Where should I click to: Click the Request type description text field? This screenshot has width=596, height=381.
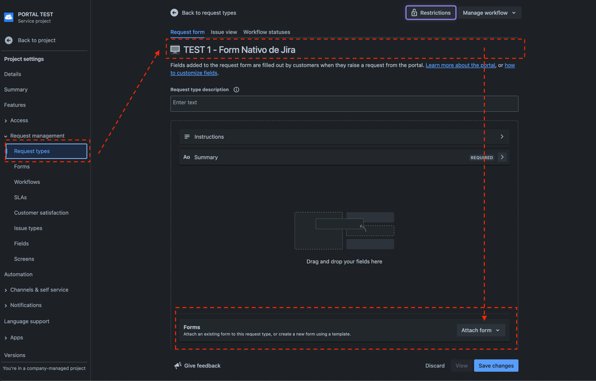pos(345,103)
